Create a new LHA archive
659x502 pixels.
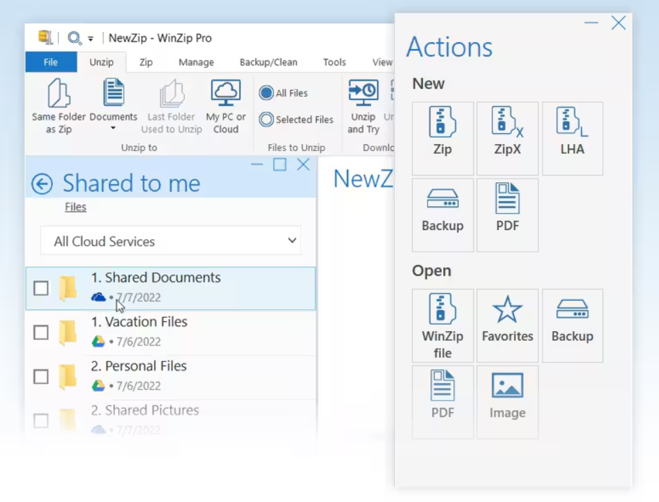[x=572, y=138]
